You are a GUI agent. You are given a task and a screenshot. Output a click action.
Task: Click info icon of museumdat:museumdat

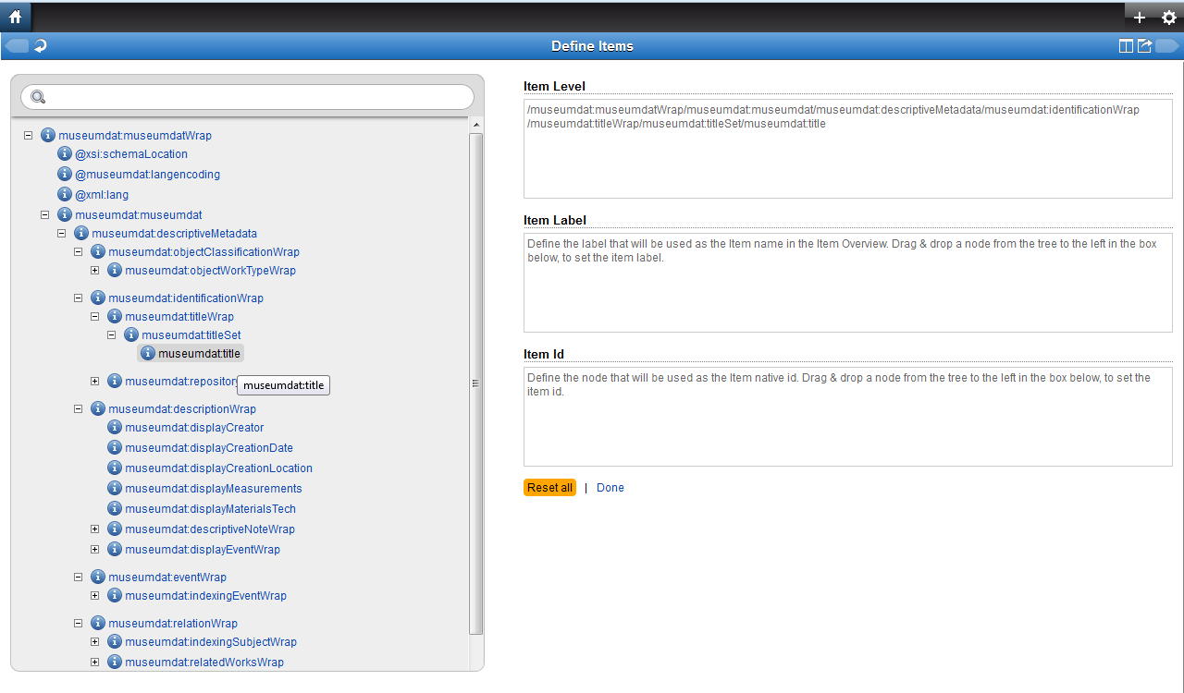(x=65, y=214)
